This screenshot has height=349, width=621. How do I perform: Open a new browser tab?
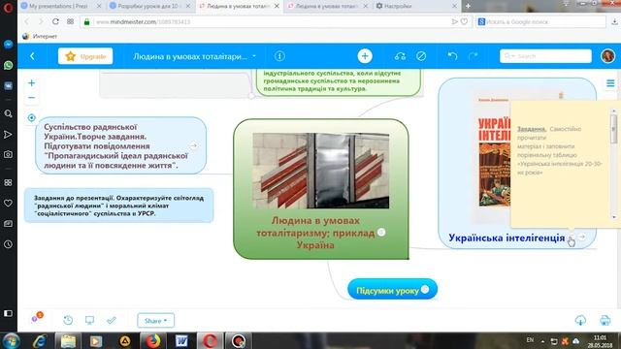coord(468,6)
